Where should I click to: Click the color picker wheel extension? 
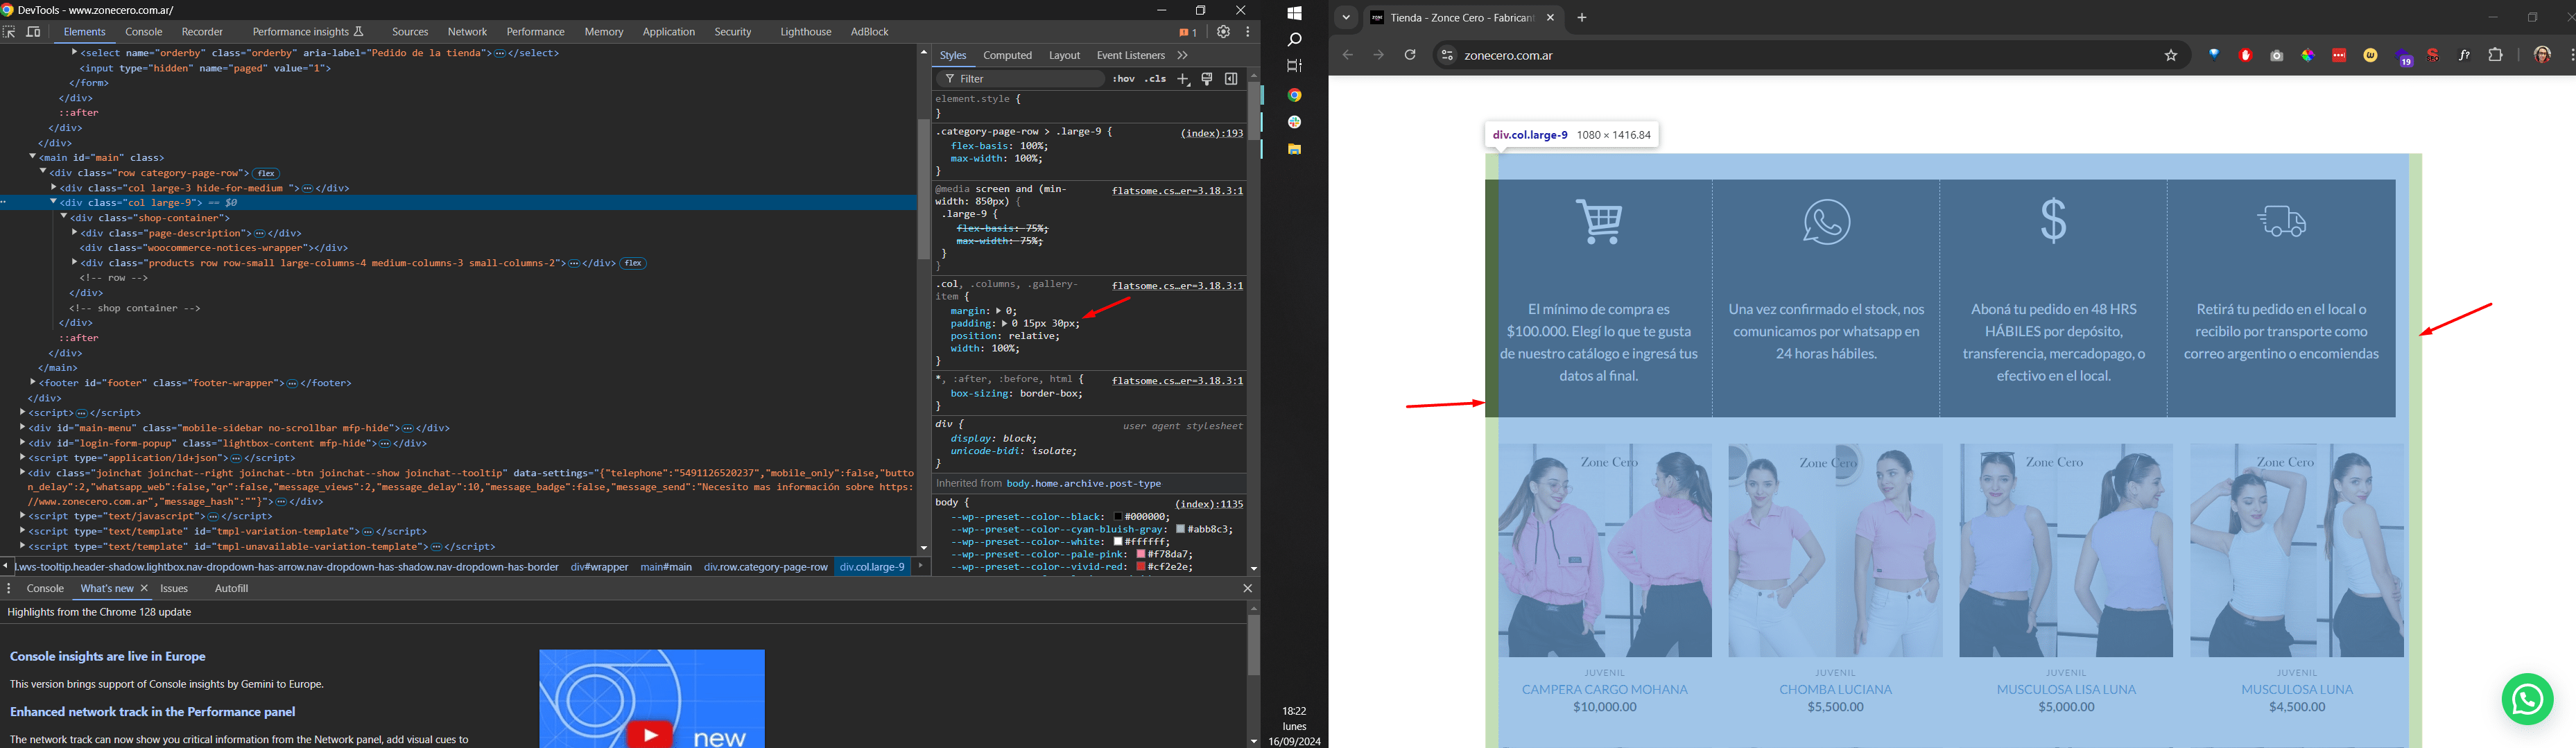pyautogui.click(x=2308, y=56)
